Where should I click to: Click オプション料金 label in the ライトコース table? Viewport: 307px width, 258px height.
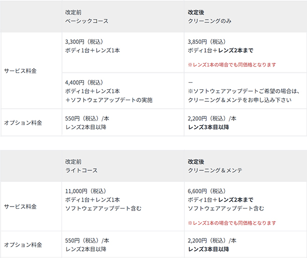[x=23, y=244]
